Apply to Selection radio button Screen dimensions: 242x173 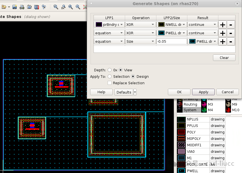110,76
